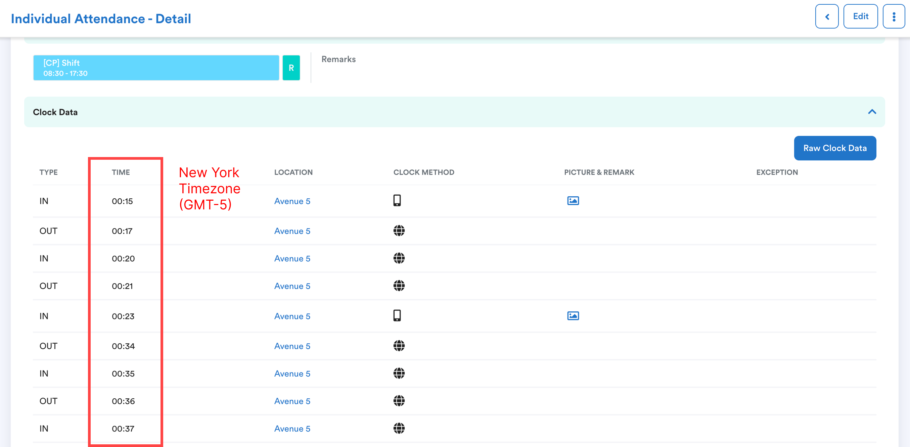Screen dimensions: 910x447
Task: Click web globe icon on 00:37 row
Action: pos(399,428)
